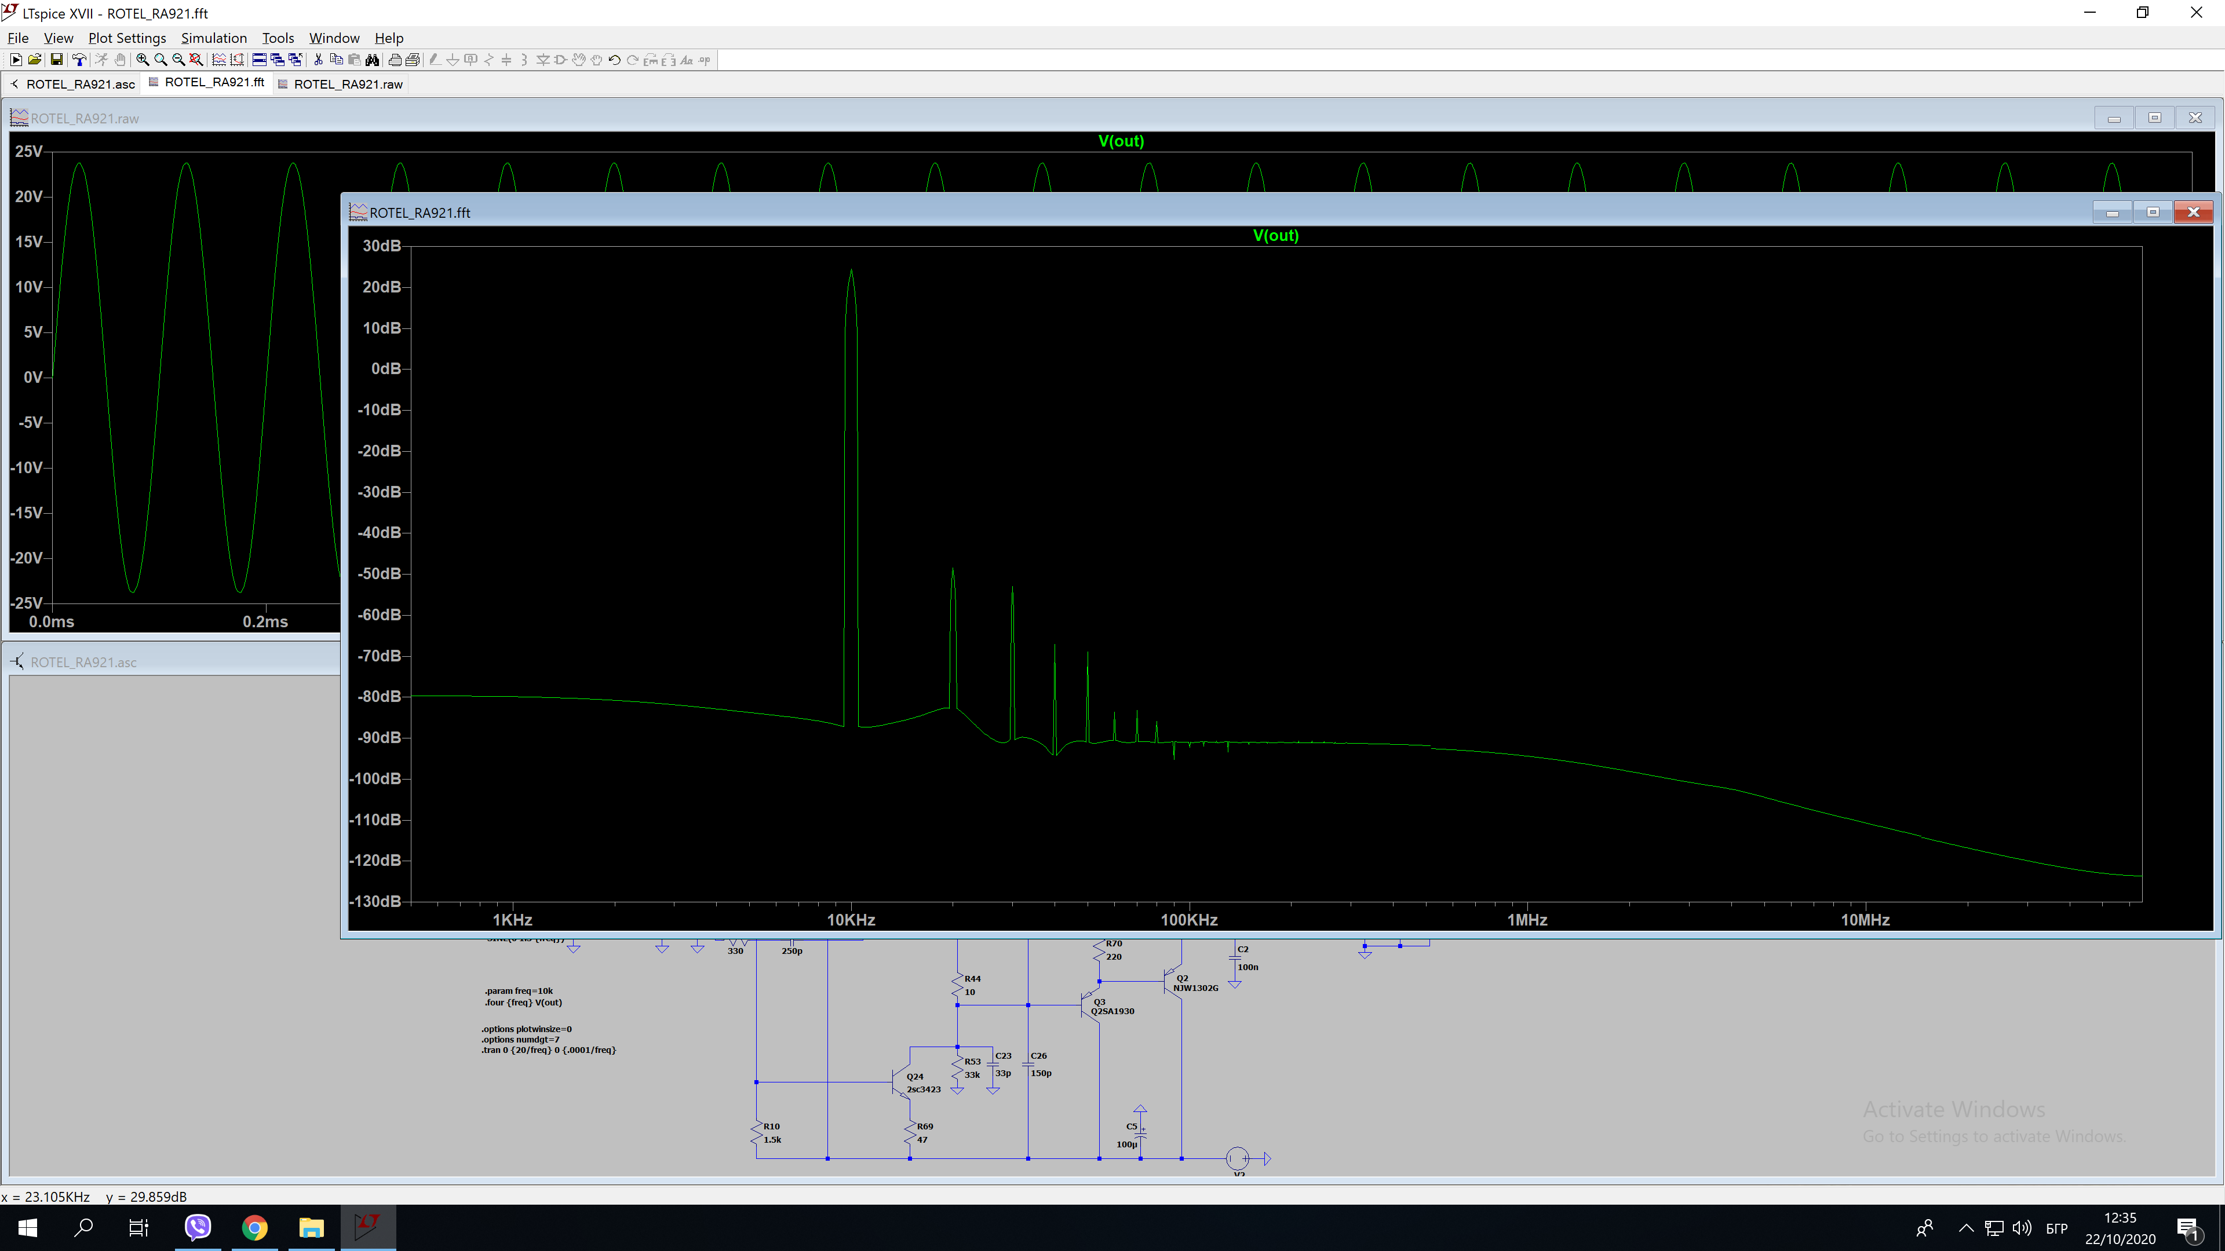Click the .param freq=10k directive text
2225x1251 pixels.
pyautogui.click(x=518, y=991)
